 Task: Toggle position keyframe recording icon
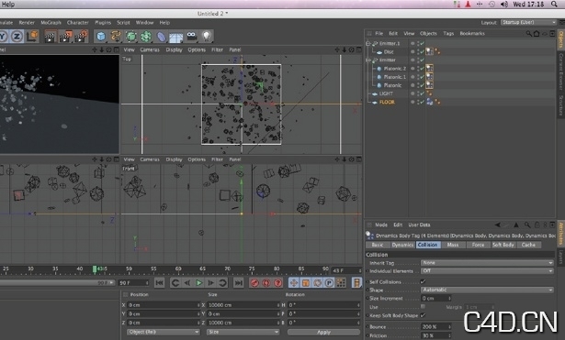pos(294,283)
